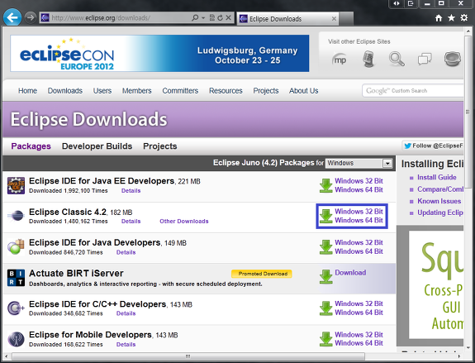Open the Members menu item
The width and height of the screenshot is (475, 363).
[137, 91]
